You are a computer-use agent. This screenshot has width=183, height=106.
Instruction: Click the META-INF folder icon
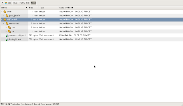(5, 20)
